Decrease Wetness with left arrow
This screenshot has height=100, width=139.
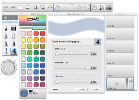pyautogui.click(x=91, y=68)
